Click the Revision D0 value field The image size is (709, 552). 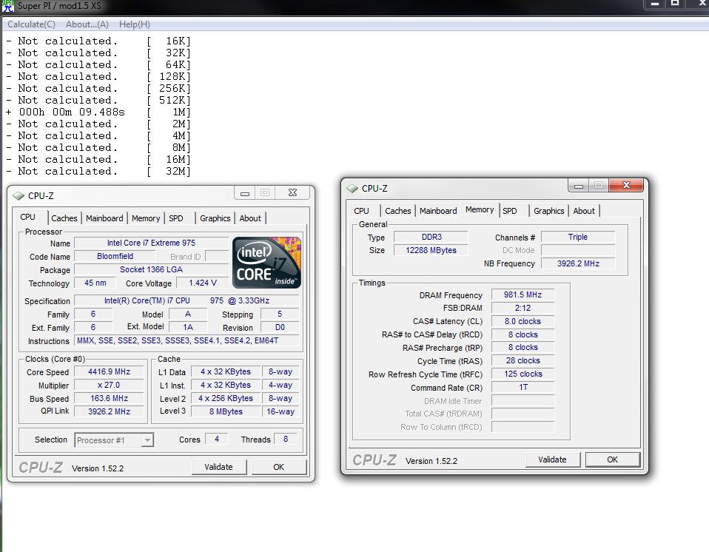point(280,327)
